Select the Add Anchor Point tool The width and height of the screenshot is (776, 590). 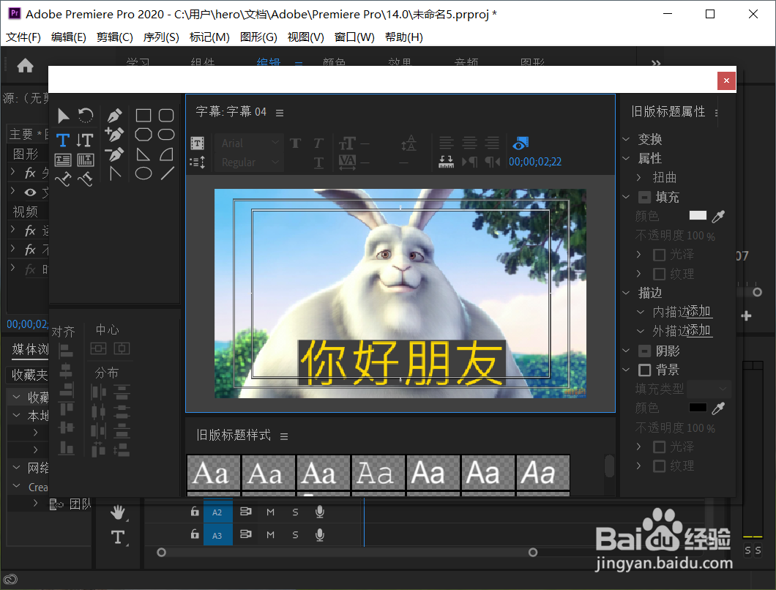pos(114,135)
